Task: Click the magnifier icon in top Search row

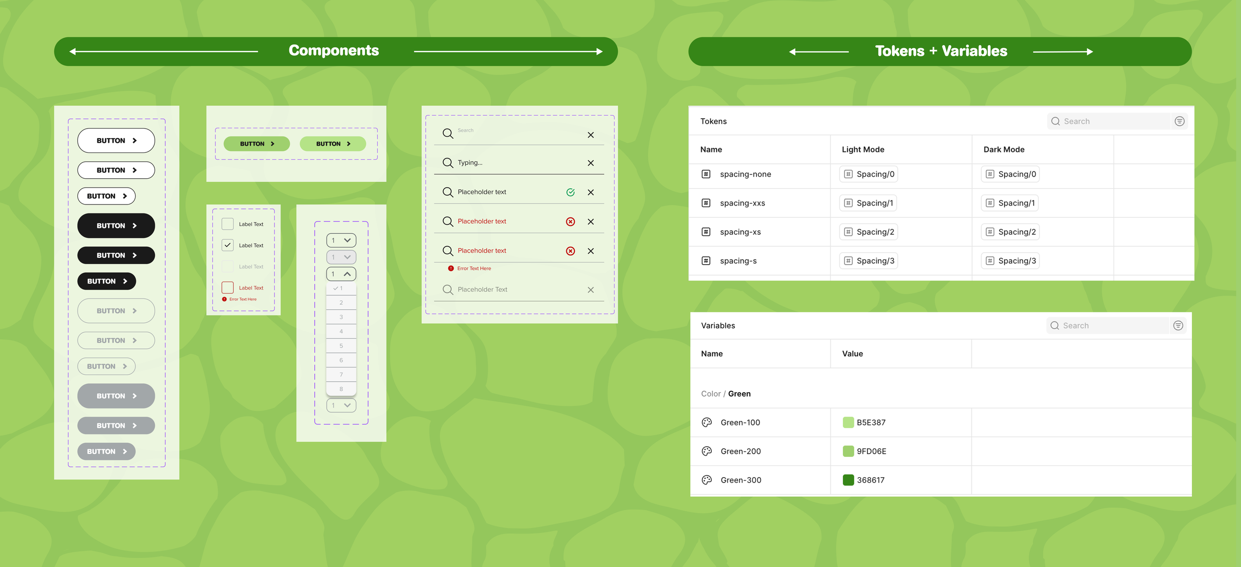Action: click(x=448, y=134)
